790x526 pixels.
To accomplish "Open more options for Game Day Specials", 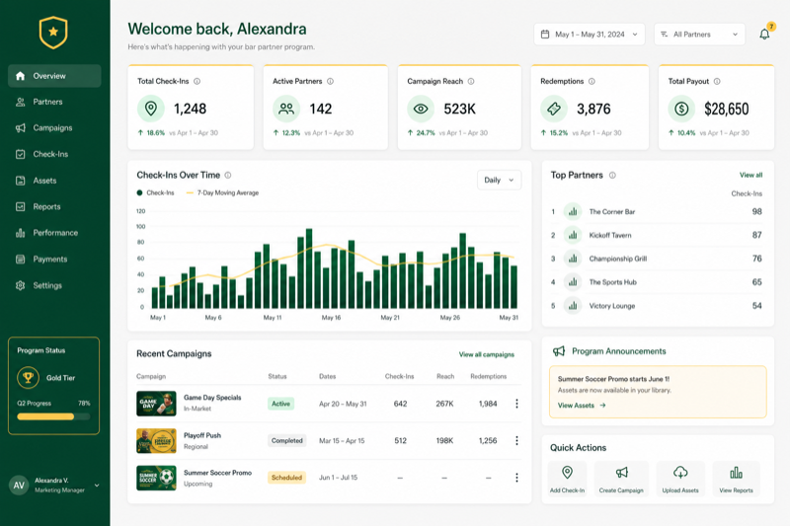I will point(516,404).
